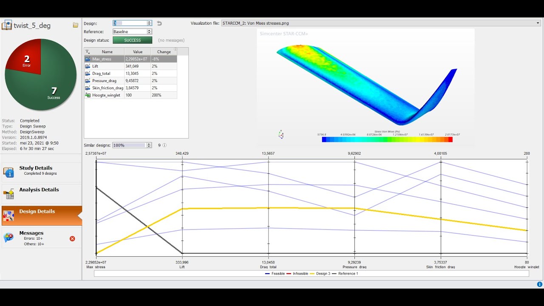Click the Feasible legend entry
The image size is (544, 306).
click(x=275, y=274)
